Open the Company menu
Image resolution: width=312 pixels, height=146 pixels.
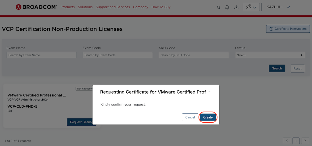point(140,7)
